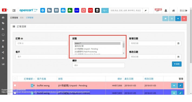Viewport: 192px width, 102px height.
Task: Click the cloud upload shortcut icon
Action: pos(63,10)
